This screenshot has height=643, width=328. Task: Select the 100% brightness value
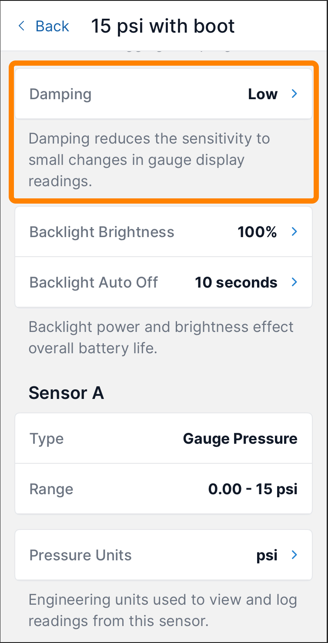point(257,232)
